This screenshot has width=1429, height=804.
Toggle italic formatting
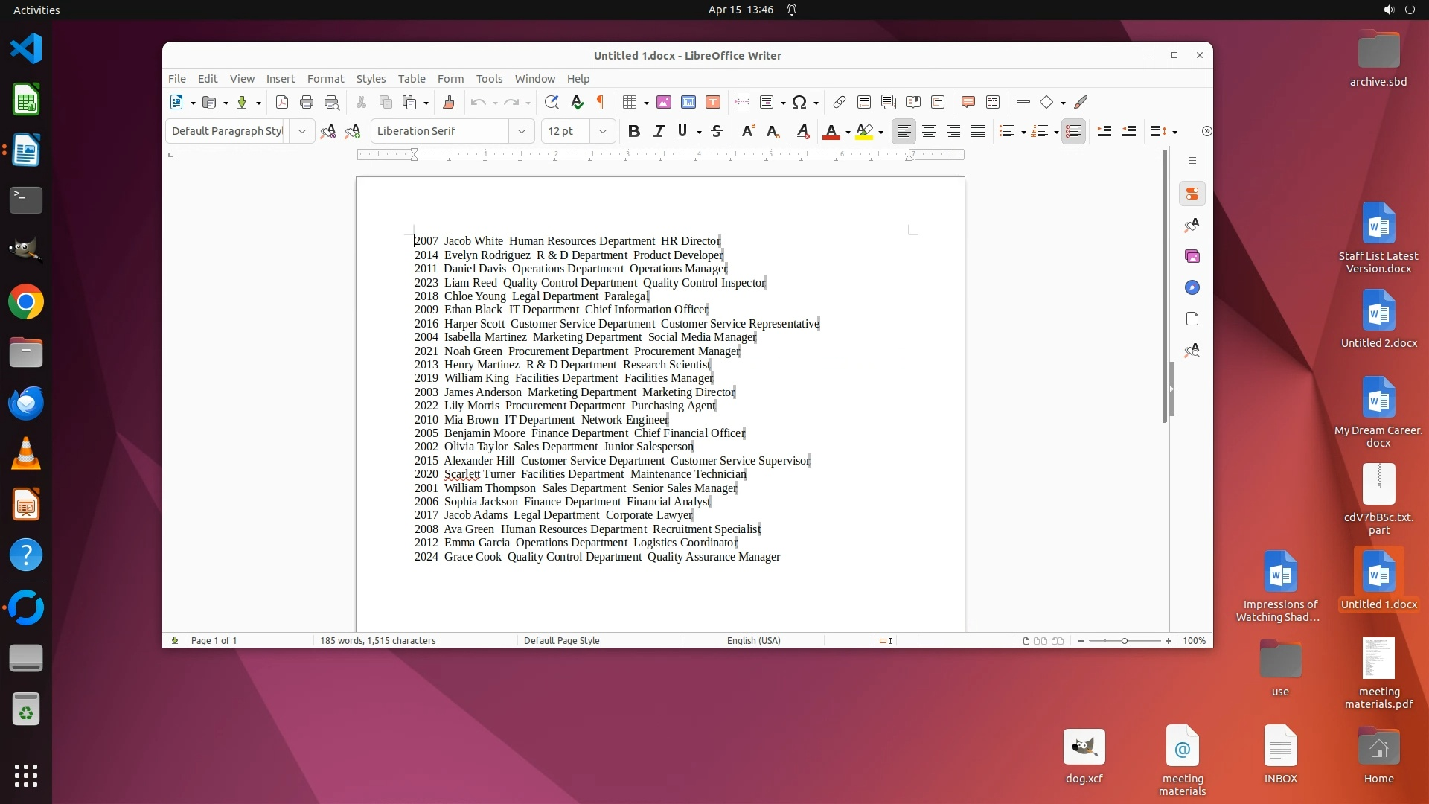coord(659,132)
